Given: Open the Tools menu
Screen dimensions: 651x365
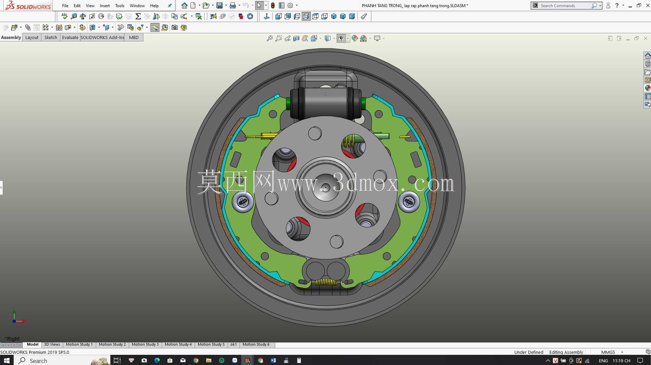Looking at the screenshot, I should (x=120, y=5).
